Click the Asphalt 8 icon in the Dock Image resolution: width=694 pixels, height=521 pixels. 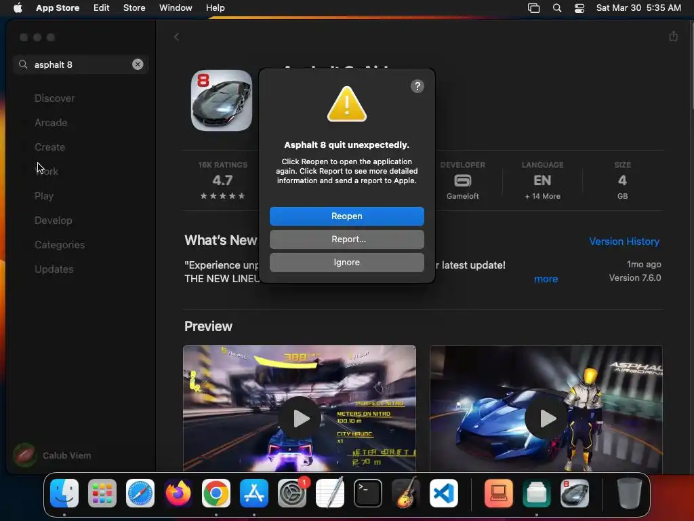tap(575, 493)
